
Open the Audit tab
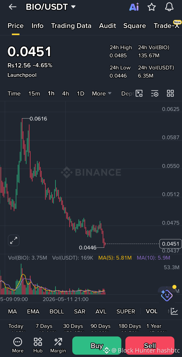click(x=107, y=26)
